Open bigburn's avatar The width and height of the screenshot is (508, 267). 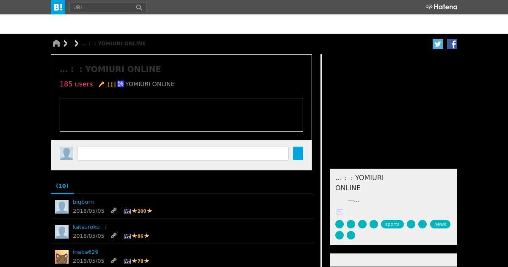pos(62,207)
